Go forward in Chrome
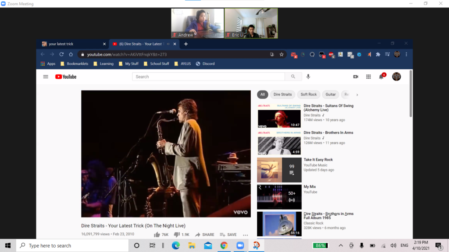Image resolution: width=449 pixels, height=252 pixels. pyautogui.click(x=52, y=54)
